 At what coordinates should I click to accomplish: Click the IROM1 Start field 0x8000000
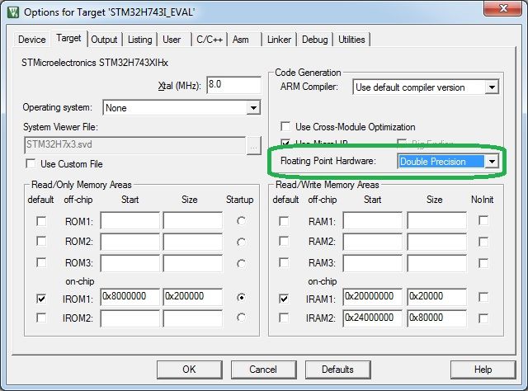point(130,297)
